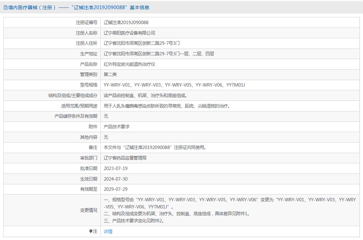Select the product name 红外特定波光能温热治疗仪

pyautogui.click(x=129, y=64)
